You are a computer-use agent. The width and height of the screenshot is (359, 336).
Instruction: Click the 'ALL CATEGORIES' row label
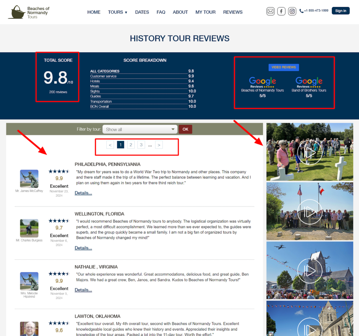[x=104, y=71]
